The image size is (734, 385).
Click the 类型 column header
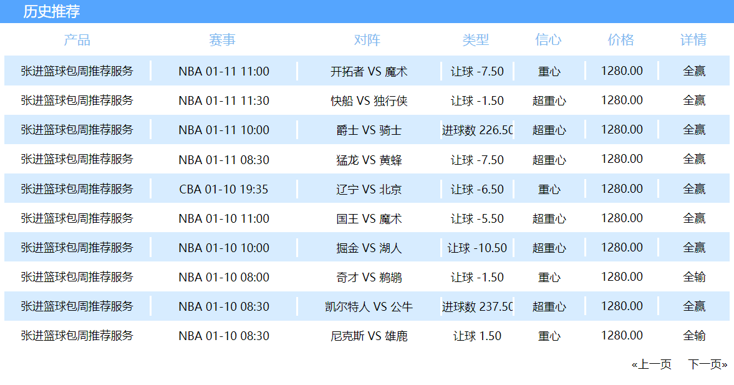coord(476,40)
